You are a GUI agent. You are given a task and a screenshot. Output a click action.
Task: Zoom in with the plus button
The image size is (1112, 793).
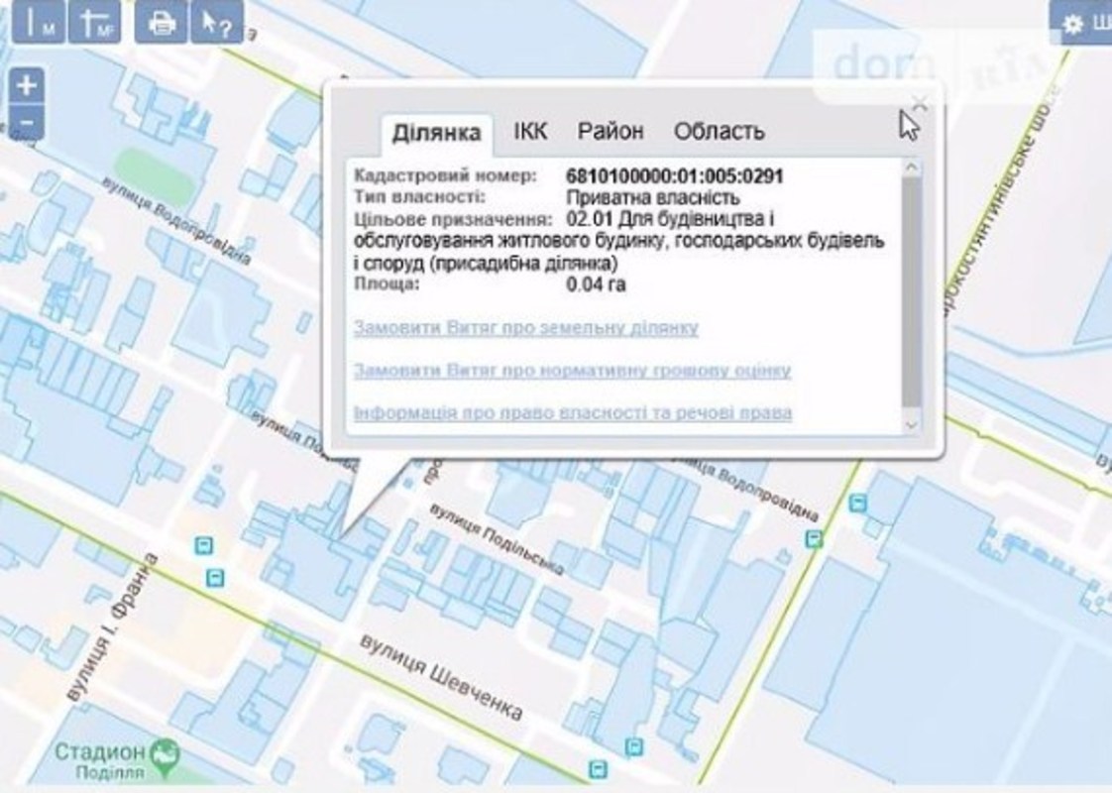[27, 85]
